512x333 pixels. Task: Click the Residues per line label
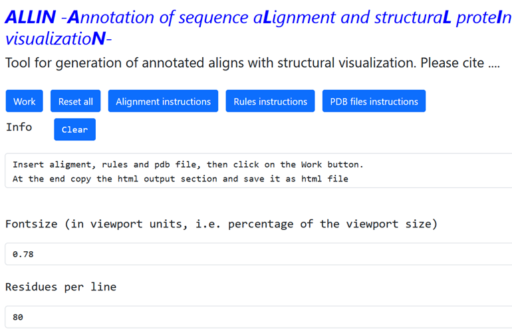(x=61, y=287)
